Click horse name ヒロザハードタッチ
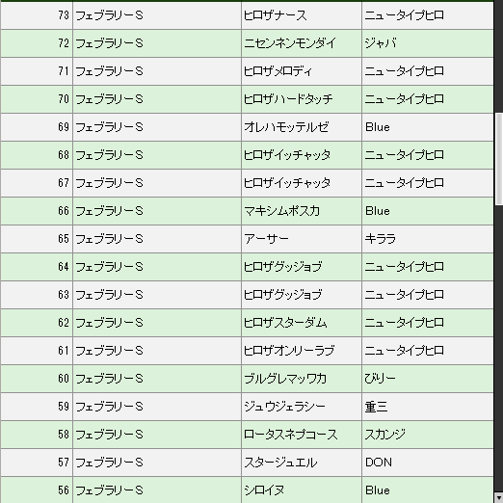The image size is (503, 503). click(x=288, y=99)
